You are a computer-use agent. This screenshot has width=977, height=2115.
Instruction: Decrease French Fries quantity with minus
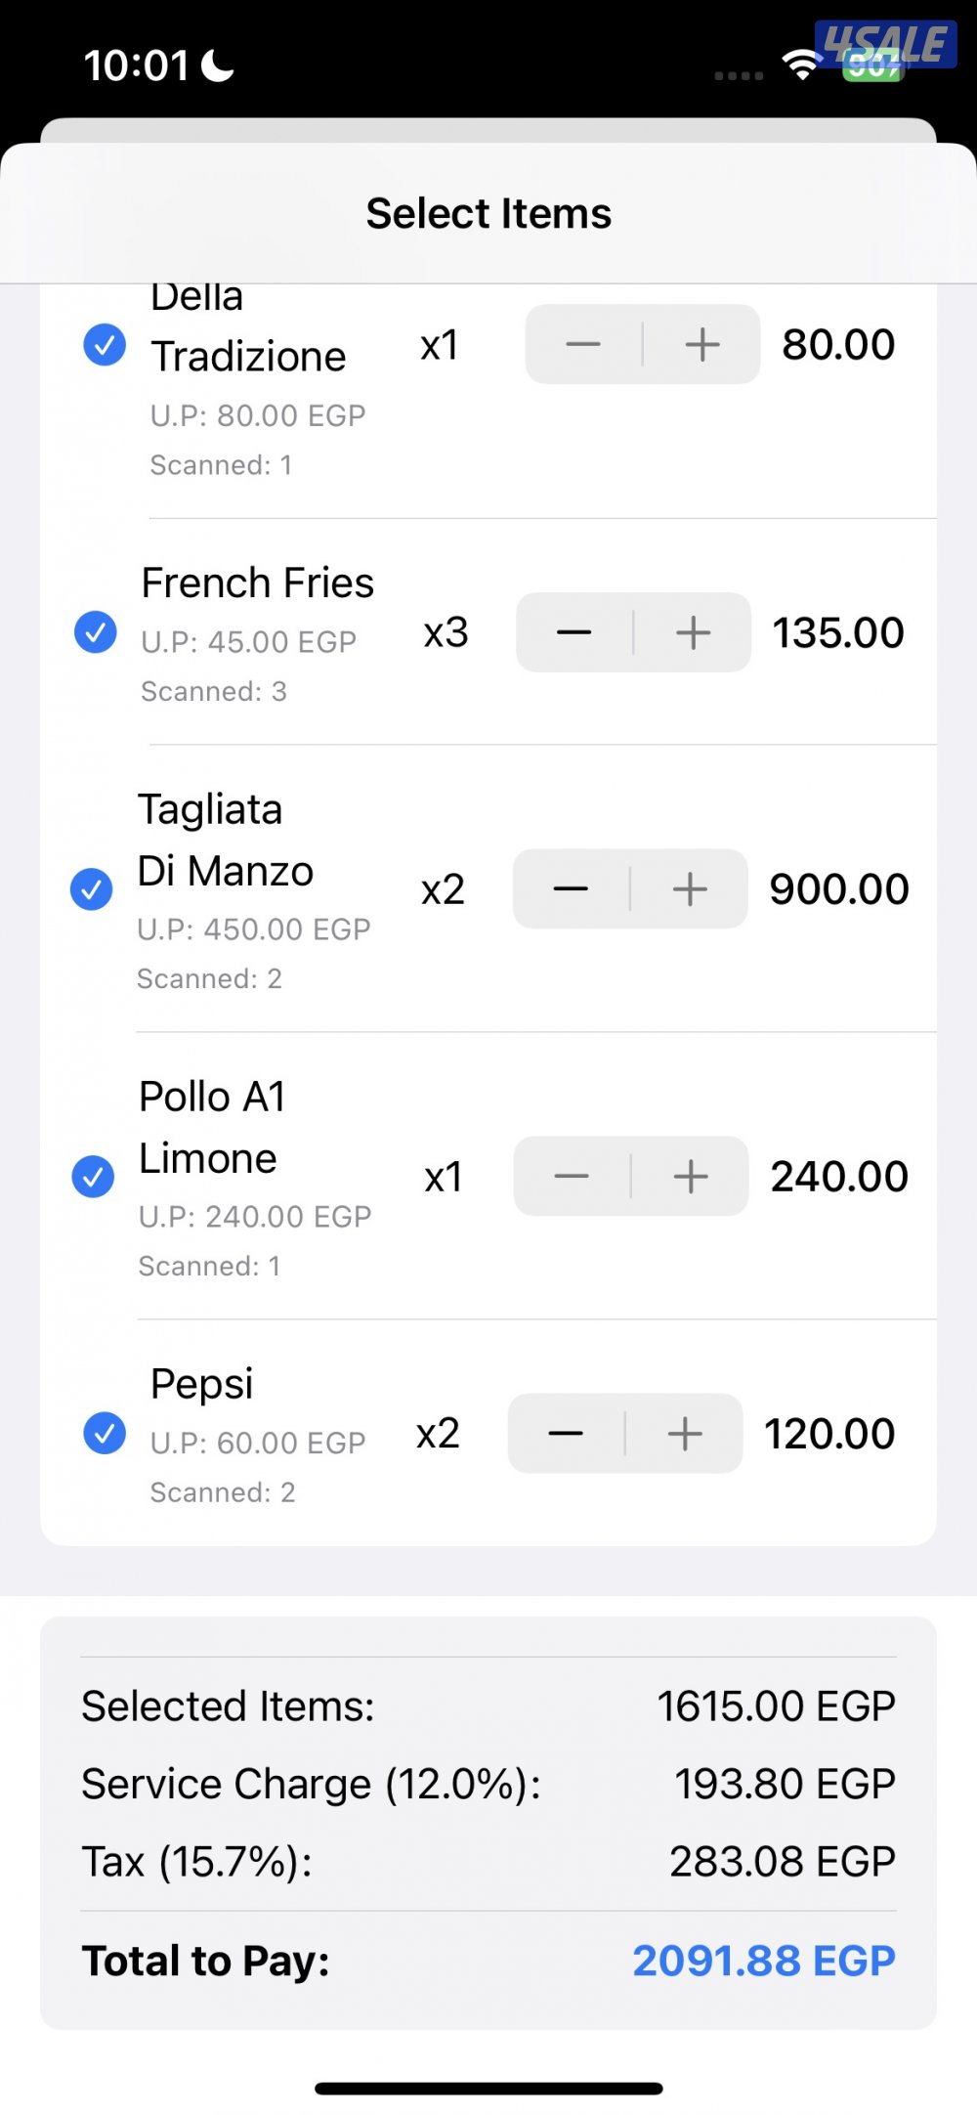574,632
